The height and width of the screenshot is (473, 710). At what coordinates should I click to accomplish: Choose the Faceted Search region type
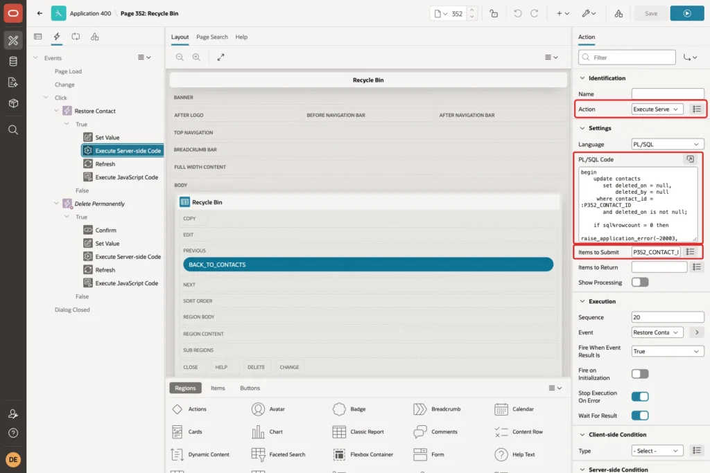[279, 454]
